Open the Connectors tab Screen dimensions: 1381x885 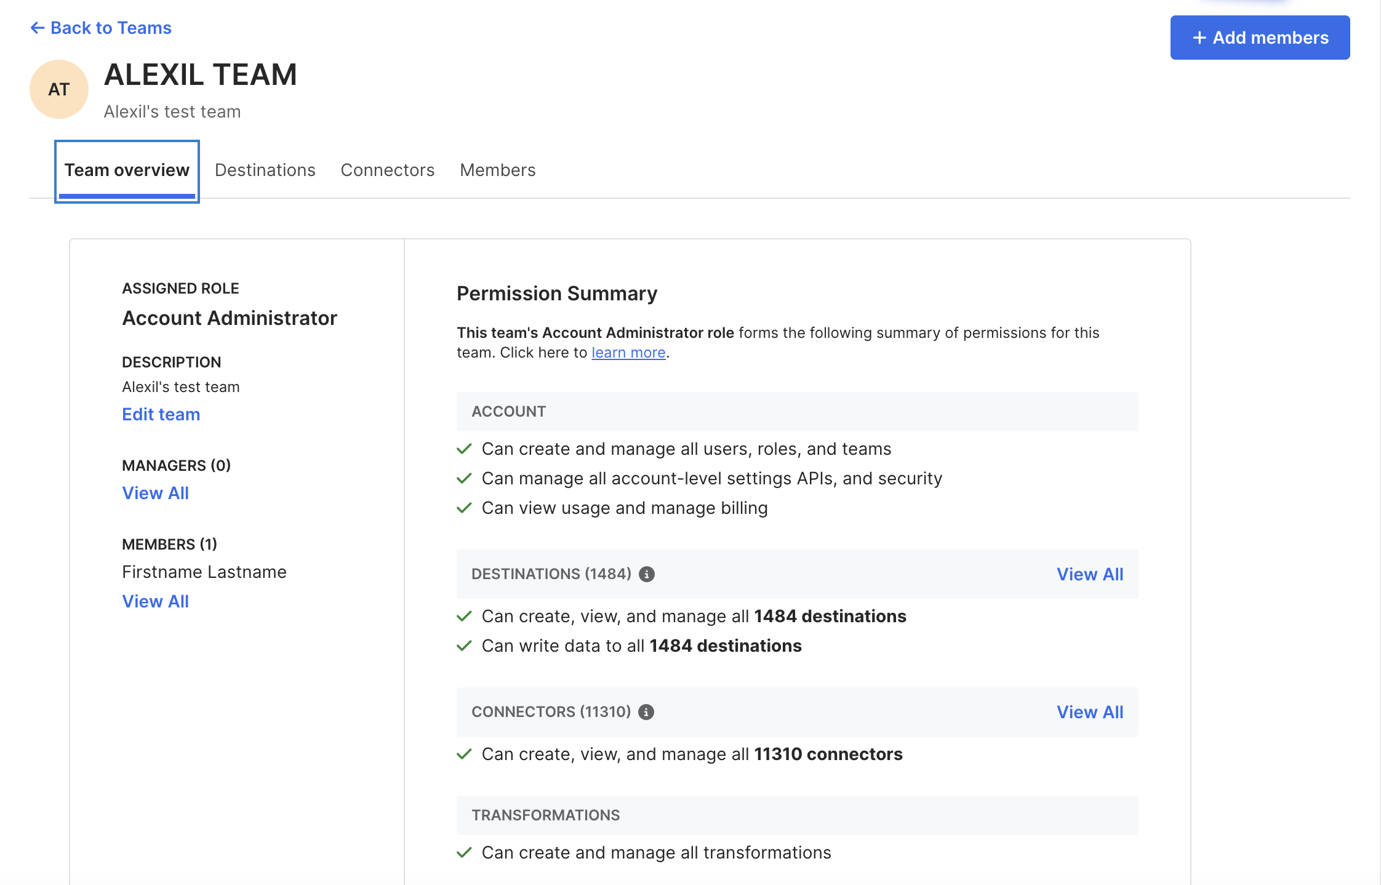[388, 170]
